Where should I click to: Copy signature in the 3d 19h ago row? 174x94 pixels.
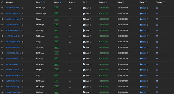click(x=23, y=53)
